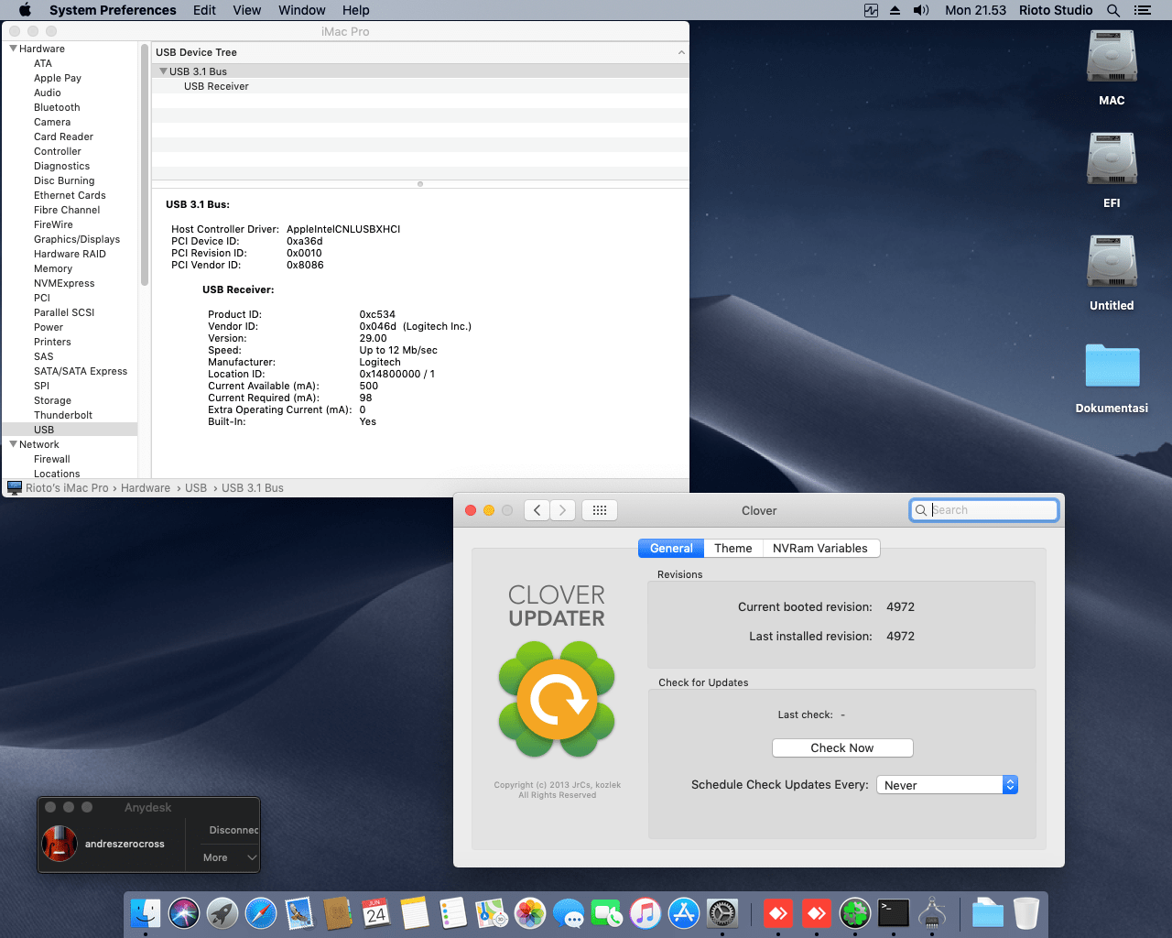Open Calendar in the dock
Screen dimensions: 1172x938
coord(376,913)
